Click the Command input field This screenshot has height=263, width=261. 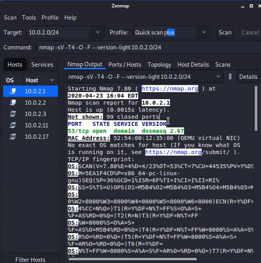(149, 47)
